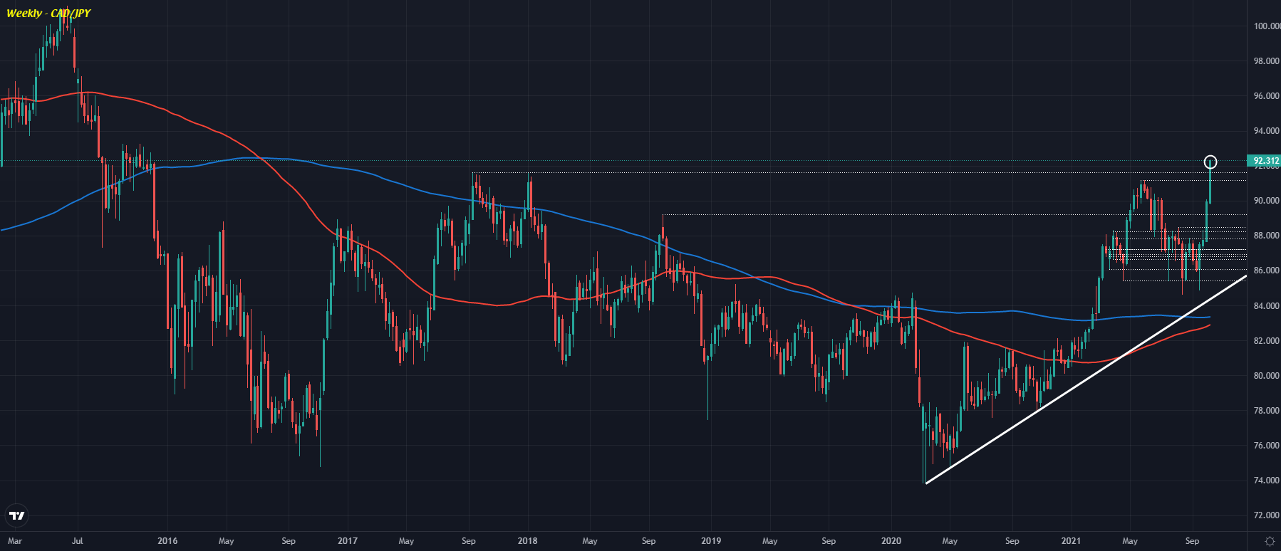This screenshot has width=1281, height=551.
Task: Click the 2020 label on time axis
Action: tap(891, 541)
